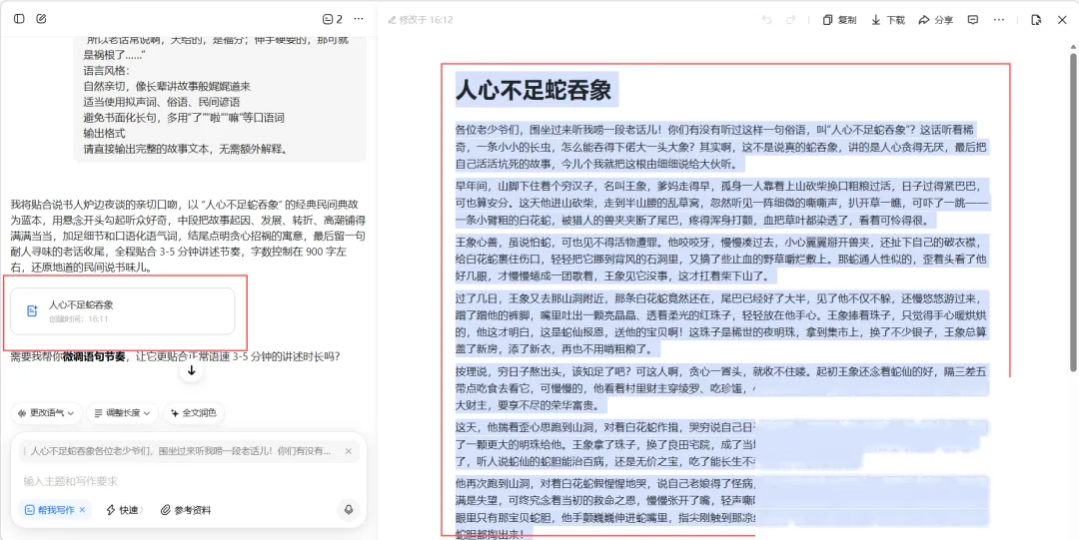Viewport: 1079px width, 540px height.
Task: Click the paragraph starting 王象心善
Action: [x=722, y=260]
